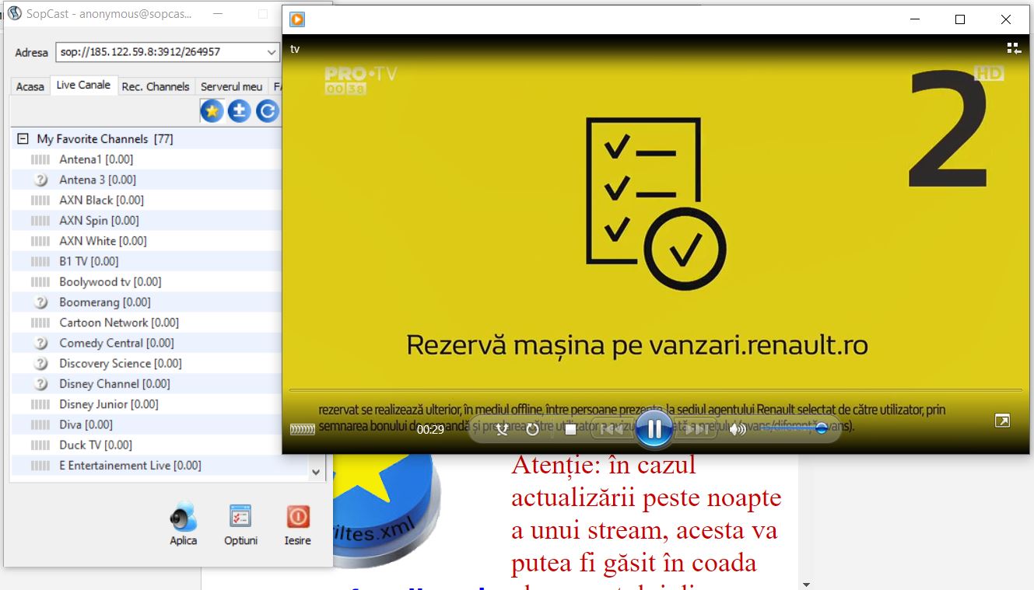Click the signal bars icon beside B1 TV

40,261
